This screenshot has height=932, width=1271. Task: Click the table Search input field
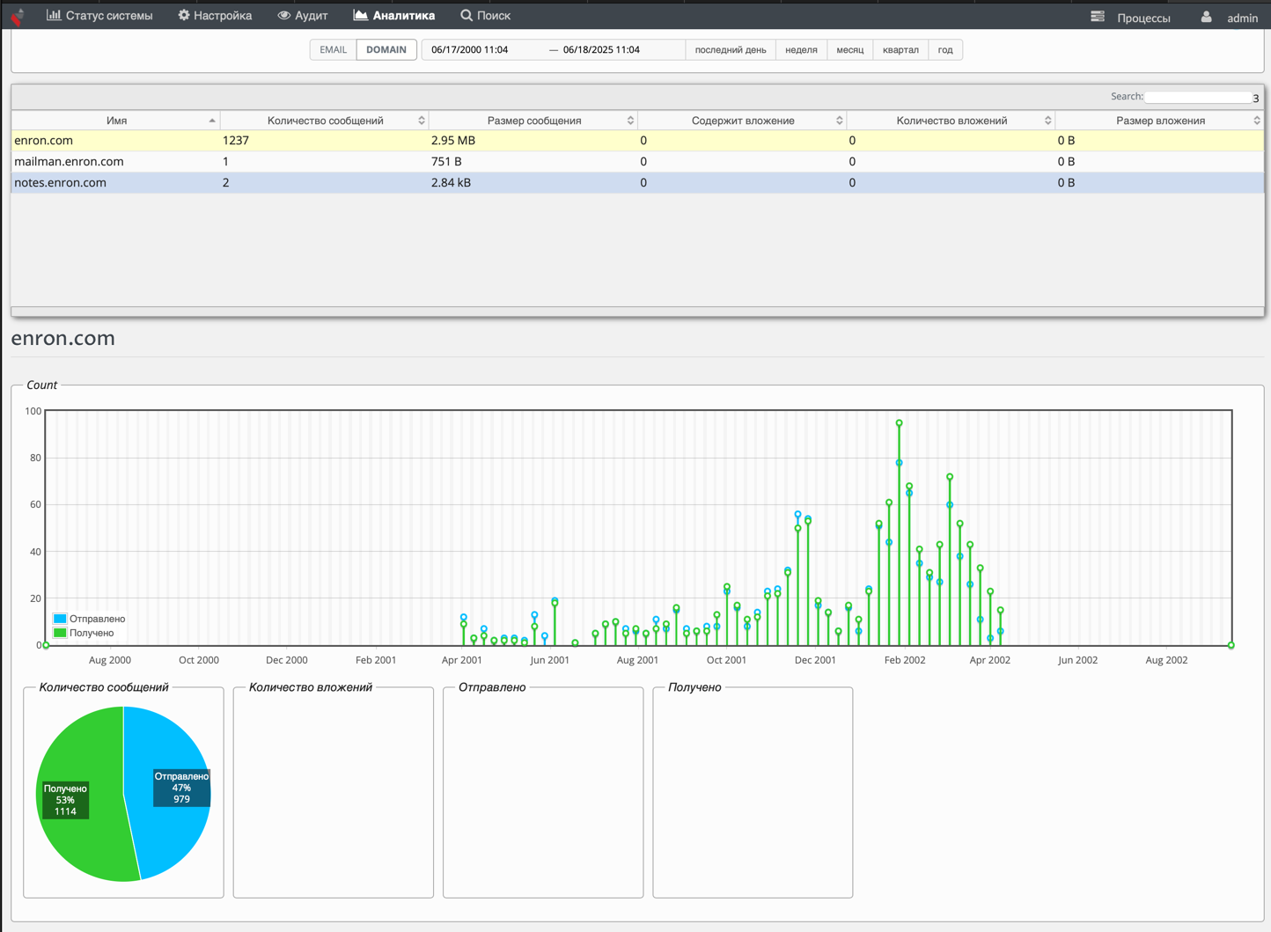[x=1198, y=97]
